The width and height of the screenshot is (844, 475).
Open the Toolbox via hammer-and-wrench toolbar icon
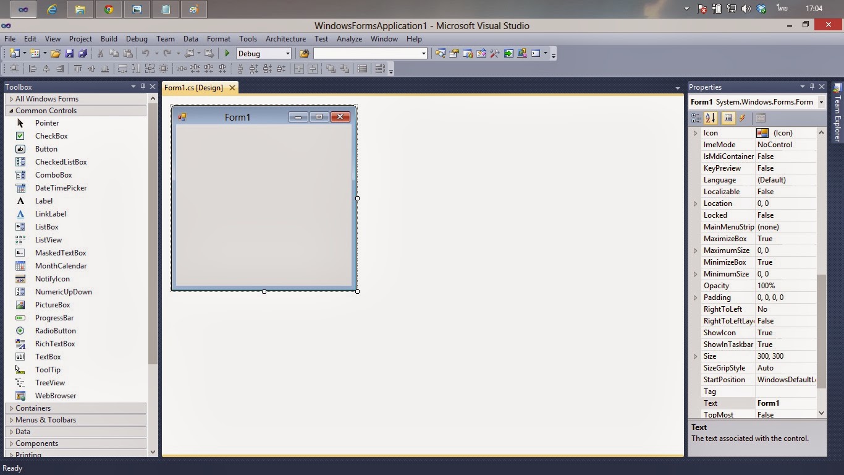click(x=494, y=54)
